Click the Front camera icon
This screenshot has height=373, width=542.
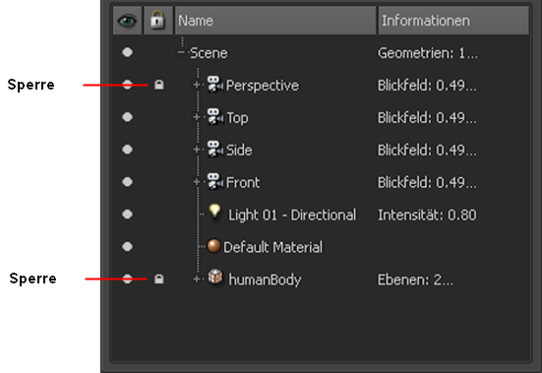pyautogui.click(x=214, y=181)
